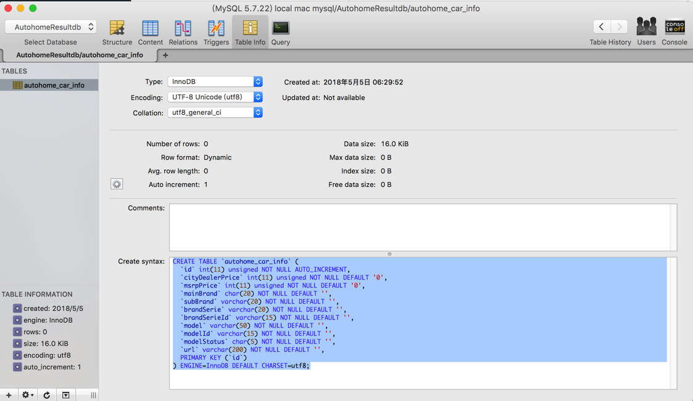Open the table Type dropdown

[x=215, y=81]
